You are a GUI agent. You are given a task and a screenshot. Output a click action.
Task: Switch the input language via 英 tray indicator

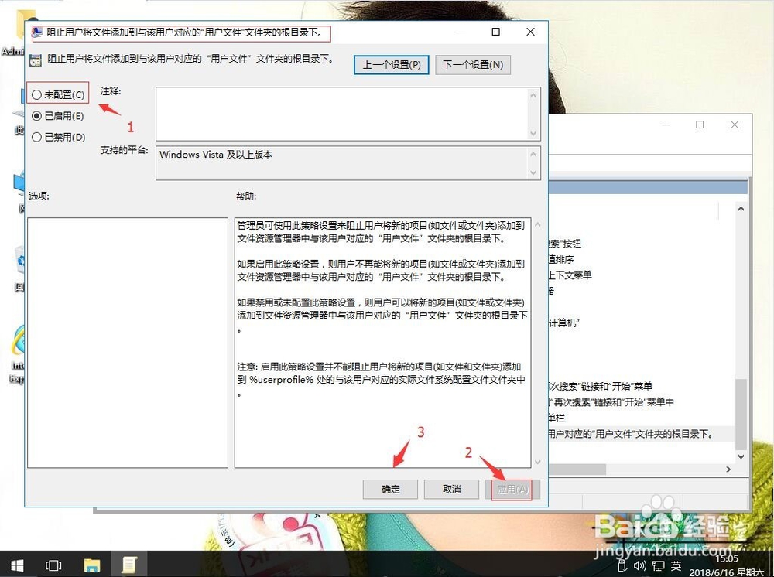677,565
